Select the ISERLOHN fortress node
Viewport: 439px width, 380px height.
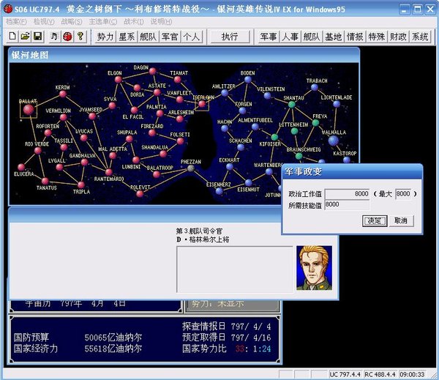click(202, 104)
